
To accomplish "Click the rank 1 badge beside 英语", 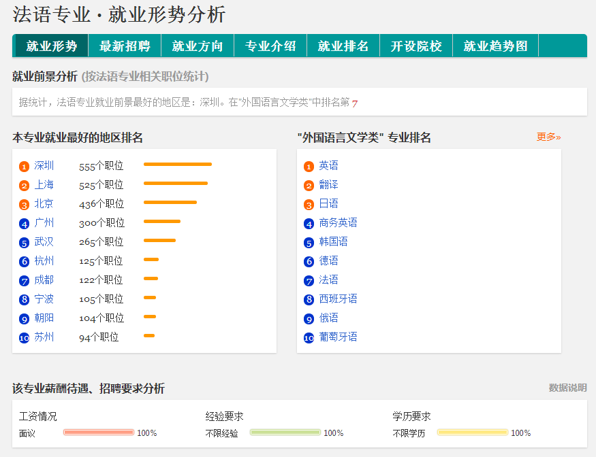I will (x=309, y=166).
